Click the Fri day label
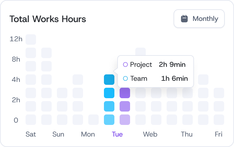The image size is (234, 147). [219, 134]
